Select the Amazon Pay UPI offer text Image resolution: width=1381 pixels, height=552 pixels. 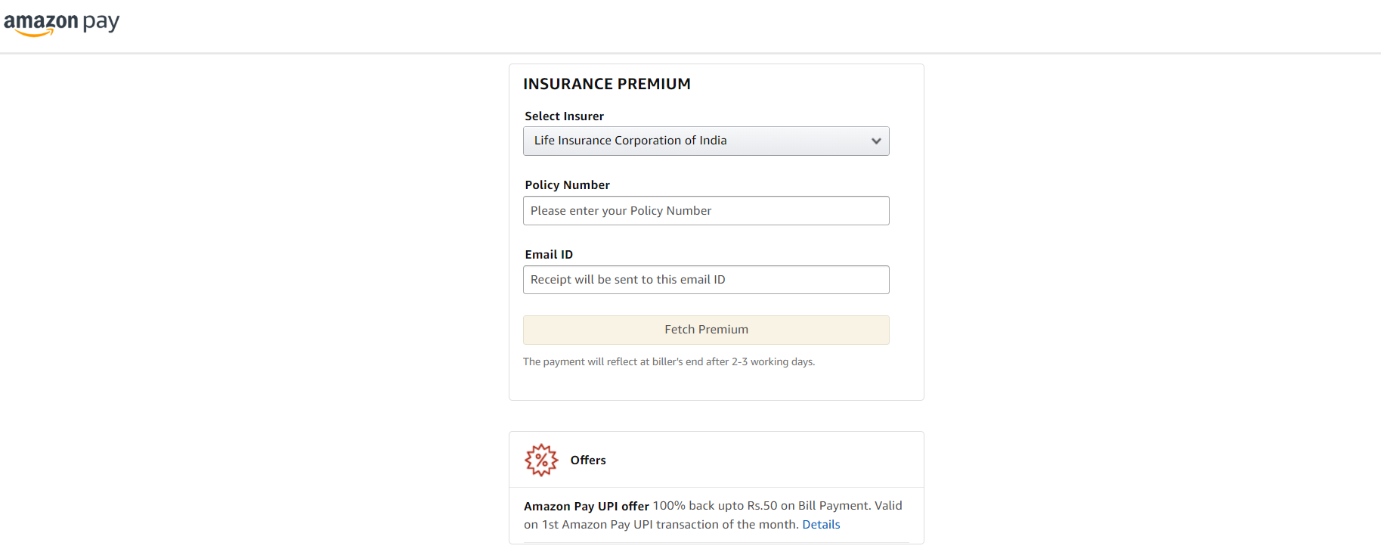[x=586, y=505]
